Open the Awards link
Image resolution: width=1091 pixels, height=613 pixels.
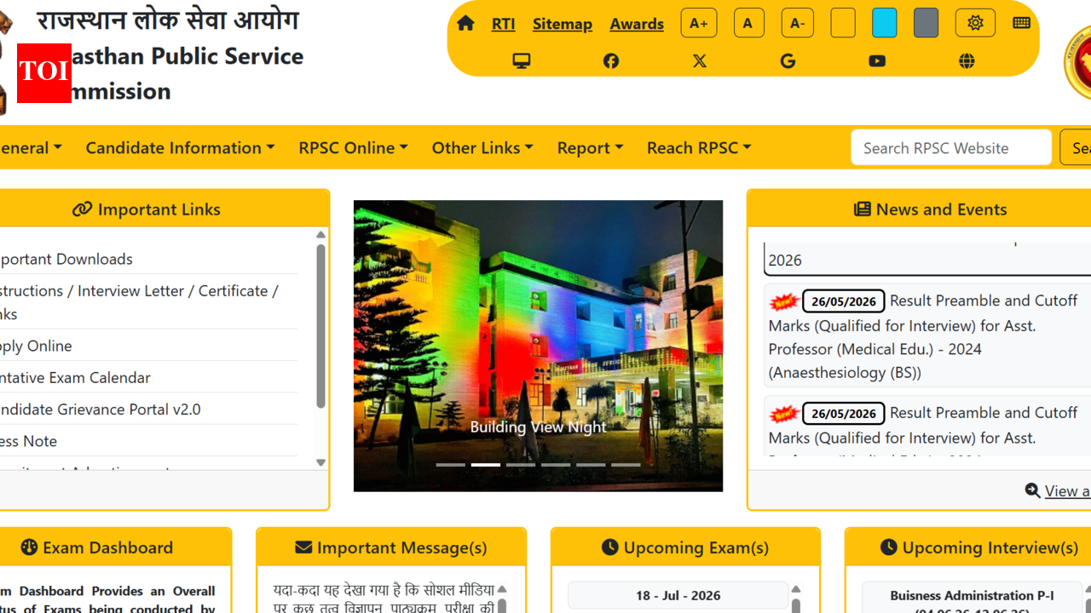637,24
